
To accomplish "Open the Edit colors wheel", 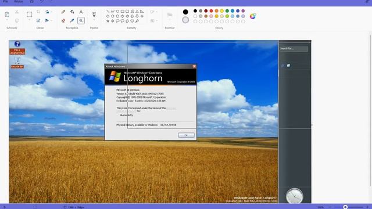I will 253,16.
